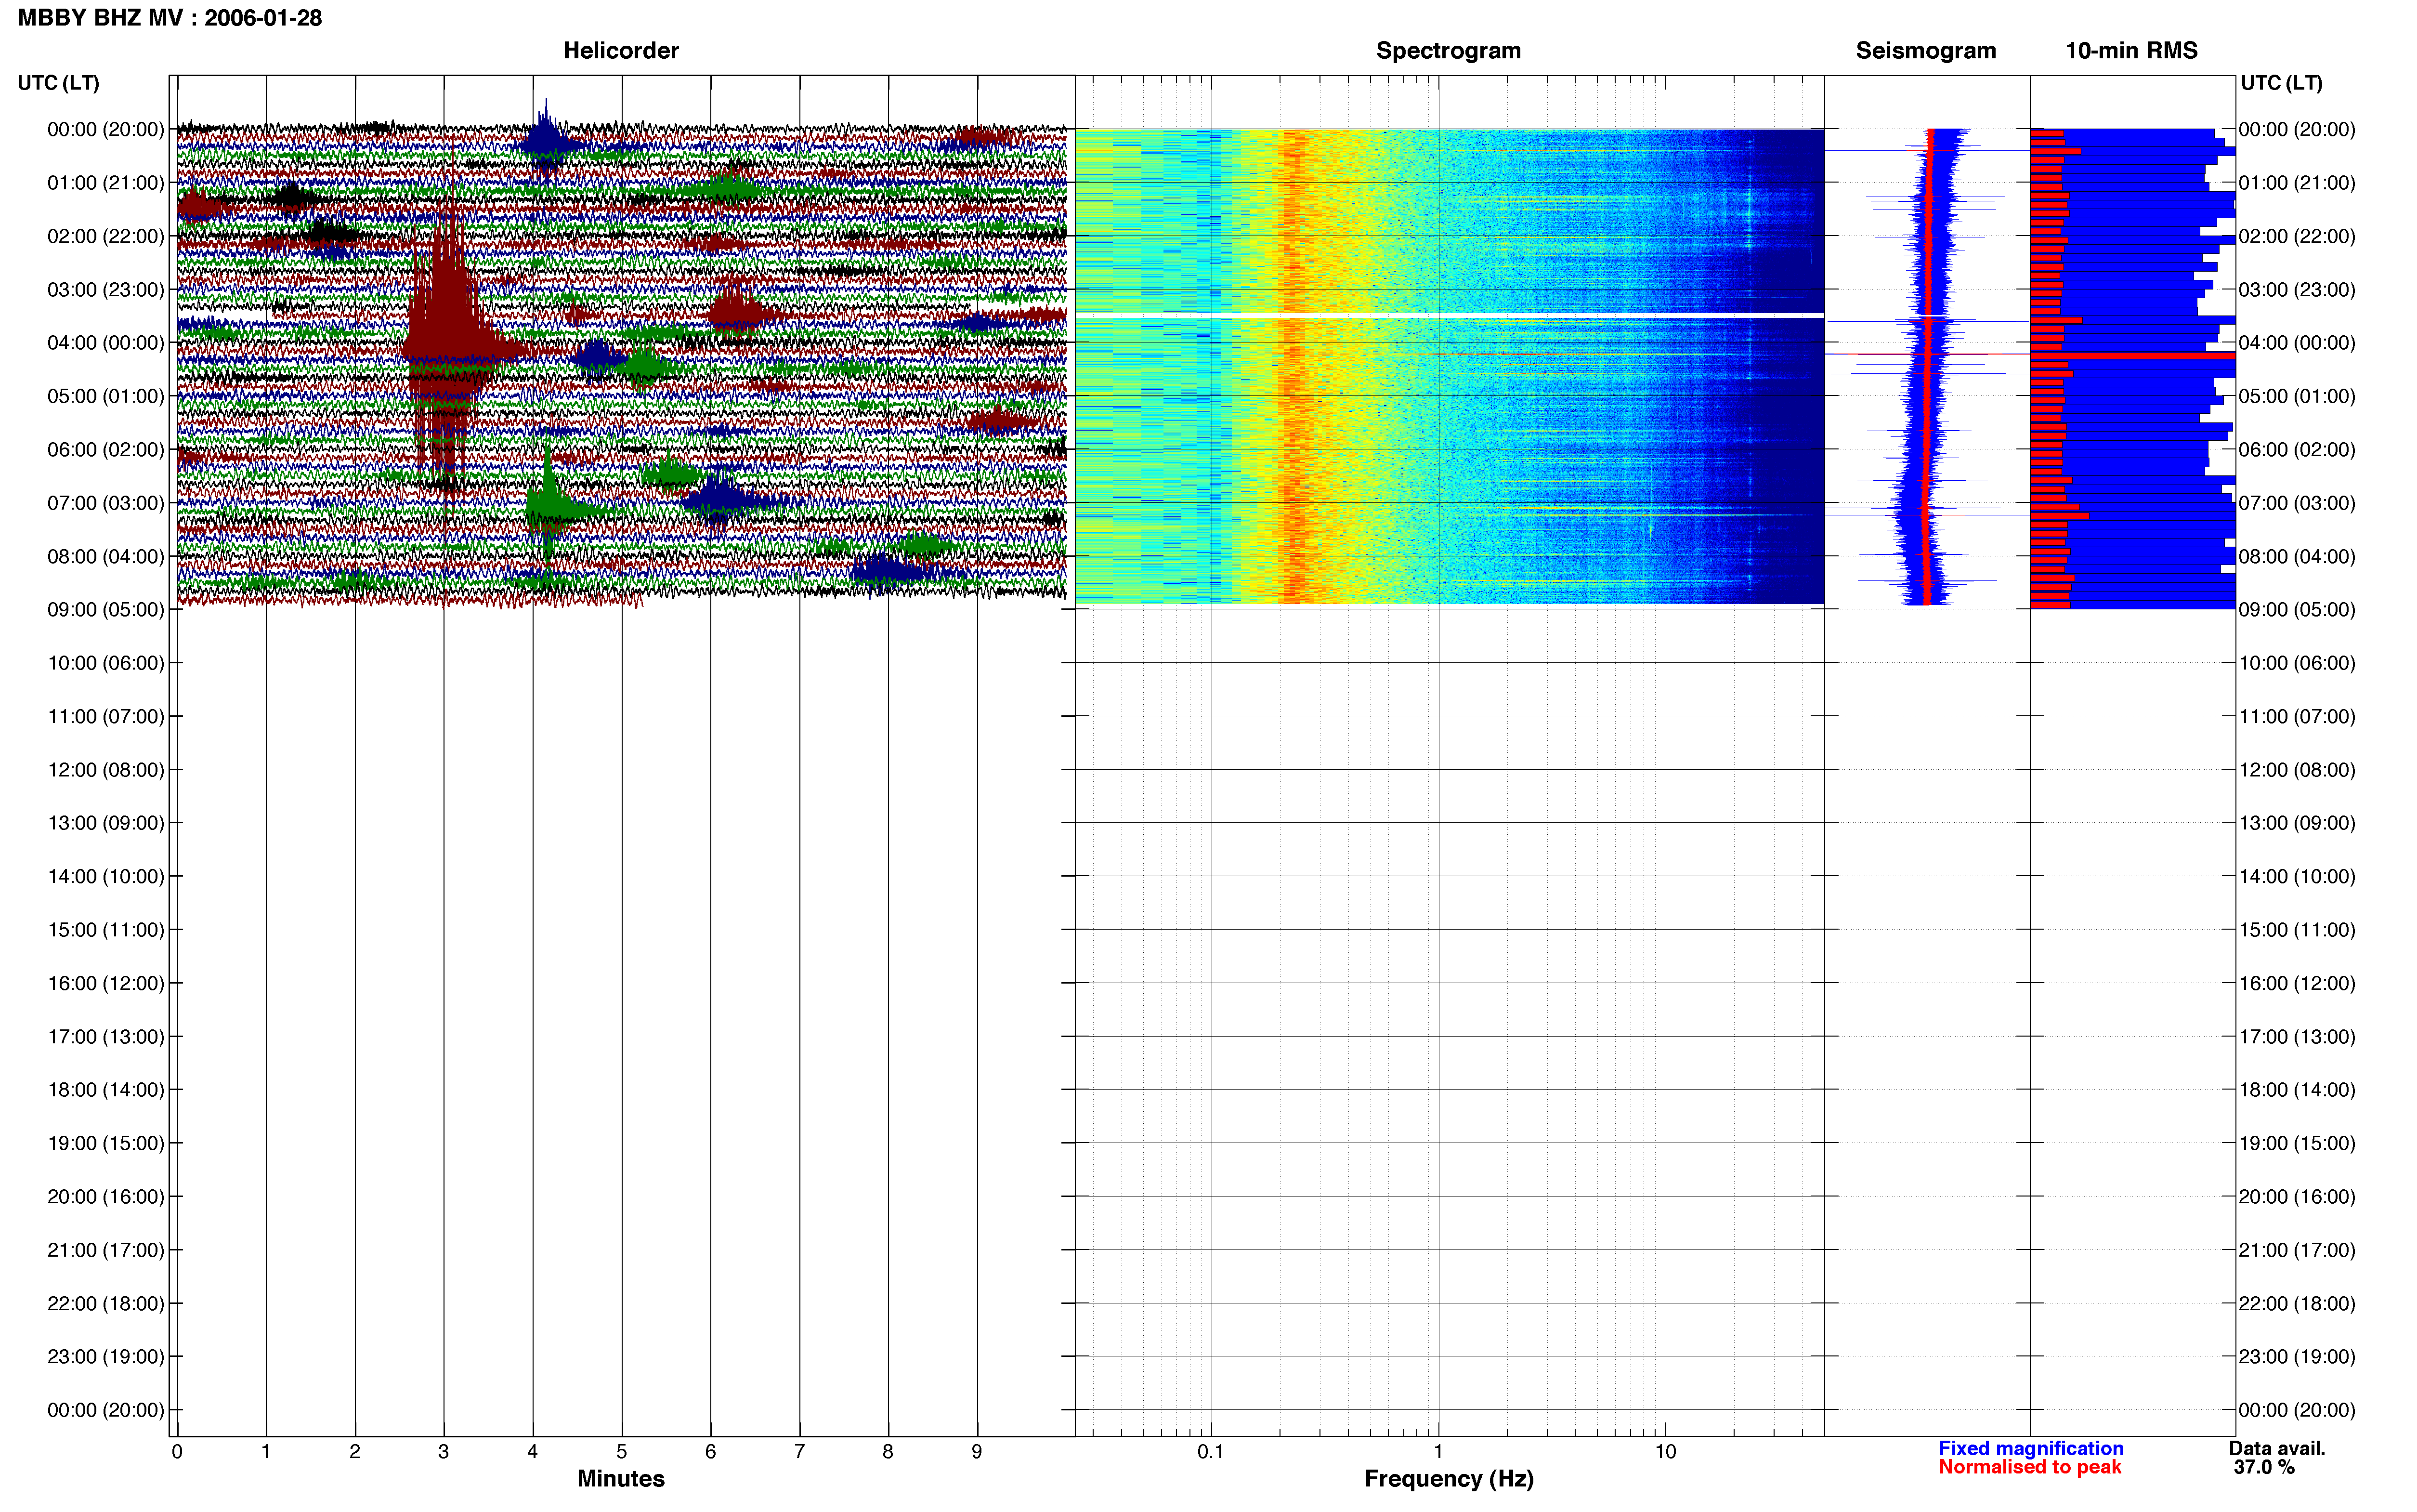
Task: Select the '10-min RMS' panel heading
Action: pos(2131,50)
